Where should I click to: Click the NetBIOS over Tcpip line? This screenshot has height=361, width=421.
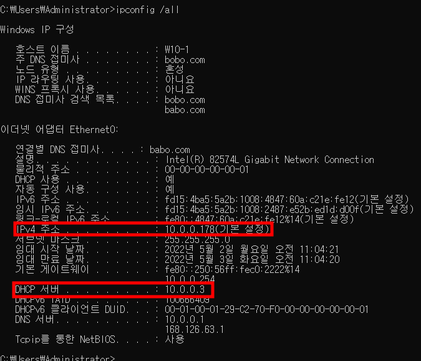click(x=100, y=340)
